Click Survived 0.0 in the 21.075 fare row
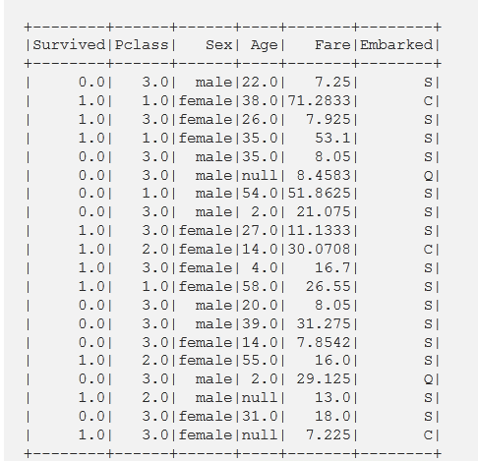Screen dimensions: 478x461 91,211
